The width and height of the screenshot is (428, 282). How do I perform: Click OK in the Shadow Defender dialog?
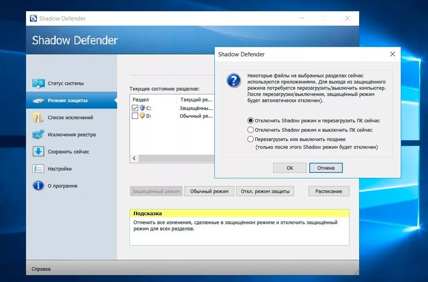pos(289,167)
